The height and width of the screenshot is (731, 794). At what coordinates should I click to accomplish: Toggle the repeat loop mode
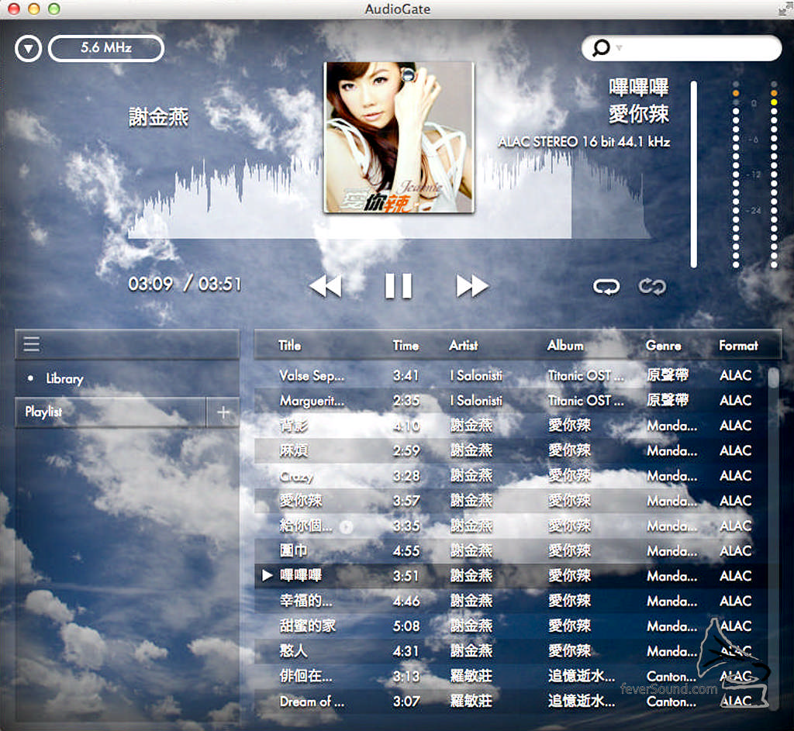pos(606,287)
